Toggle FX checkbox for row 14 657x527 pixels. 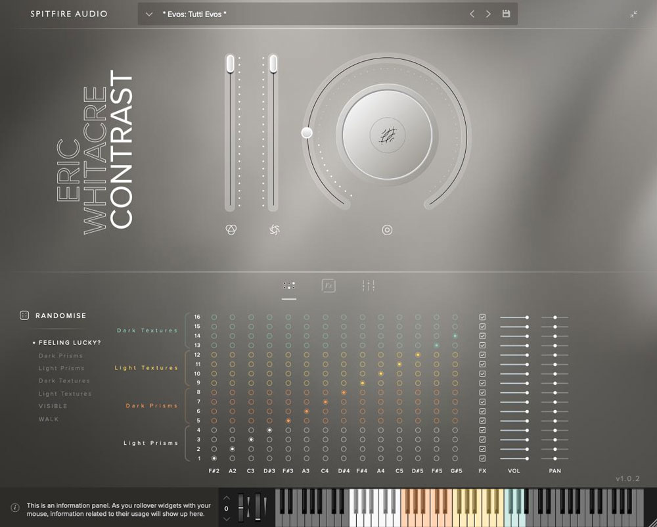click(482, 336)
